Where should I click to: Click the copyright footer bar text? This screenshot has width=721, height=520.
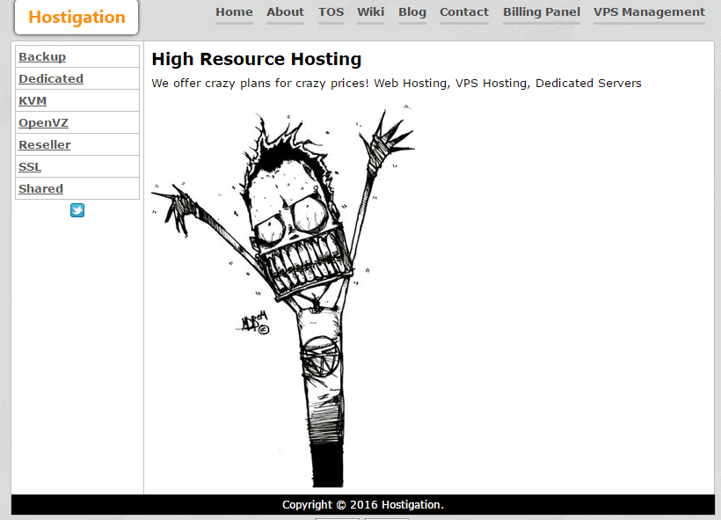click(362, 505)
